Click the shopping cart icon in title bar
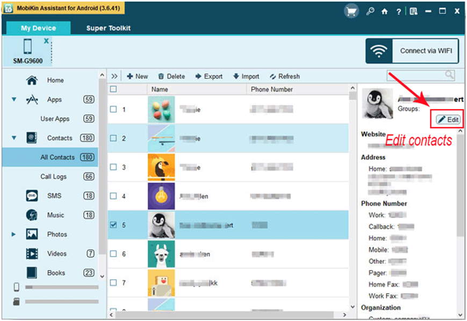Viewport: 467px width, 321px height. 351,11
